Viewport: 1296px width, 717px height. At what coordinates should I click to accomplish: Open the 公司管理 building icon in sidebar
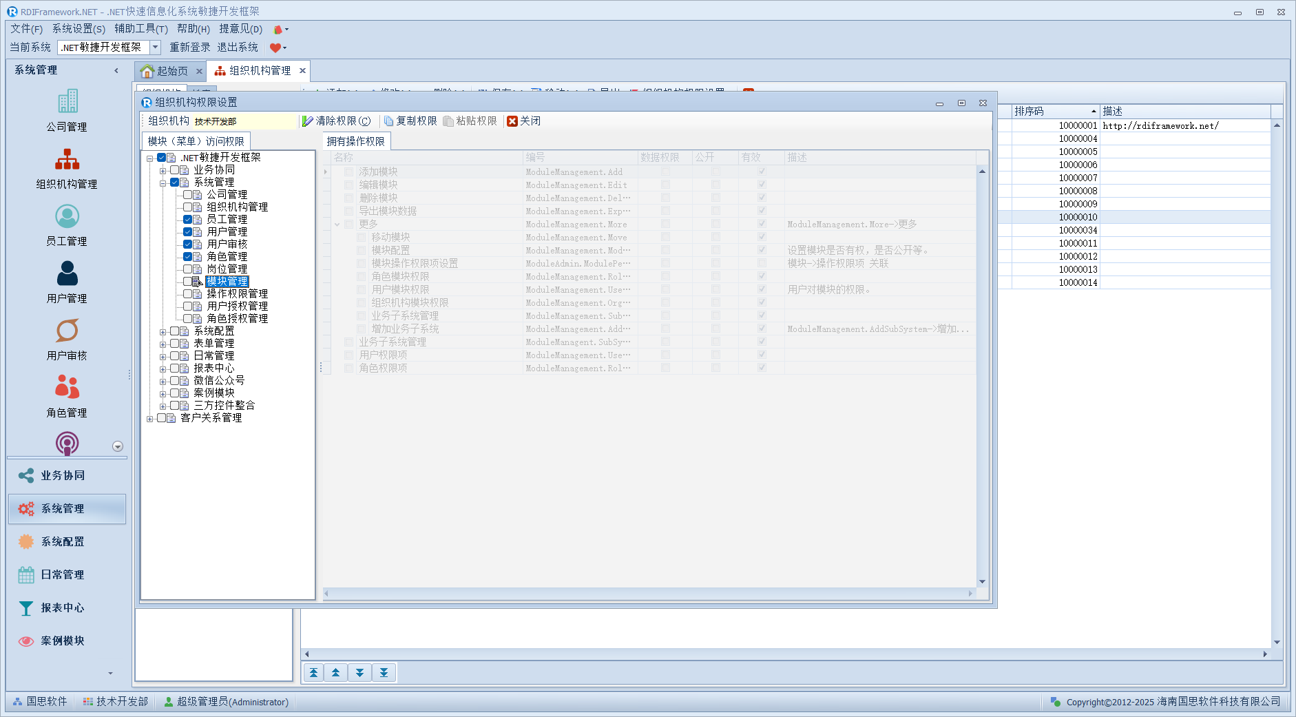(x=67, y=103)
